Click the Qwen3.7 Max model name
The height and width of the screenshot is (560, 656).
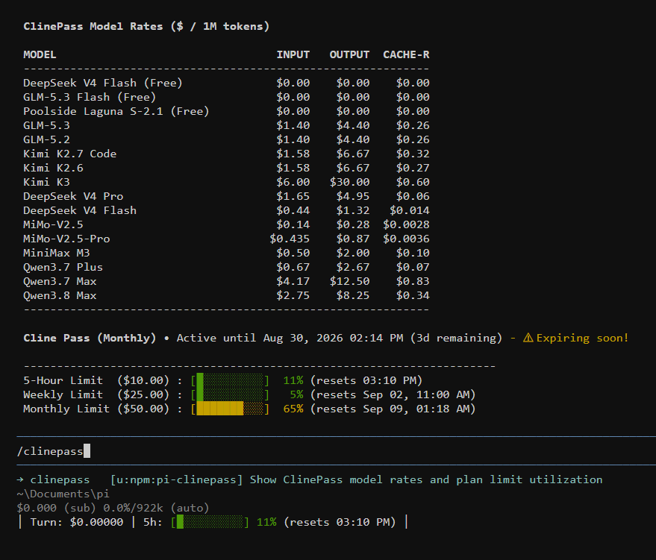(60, 282)
